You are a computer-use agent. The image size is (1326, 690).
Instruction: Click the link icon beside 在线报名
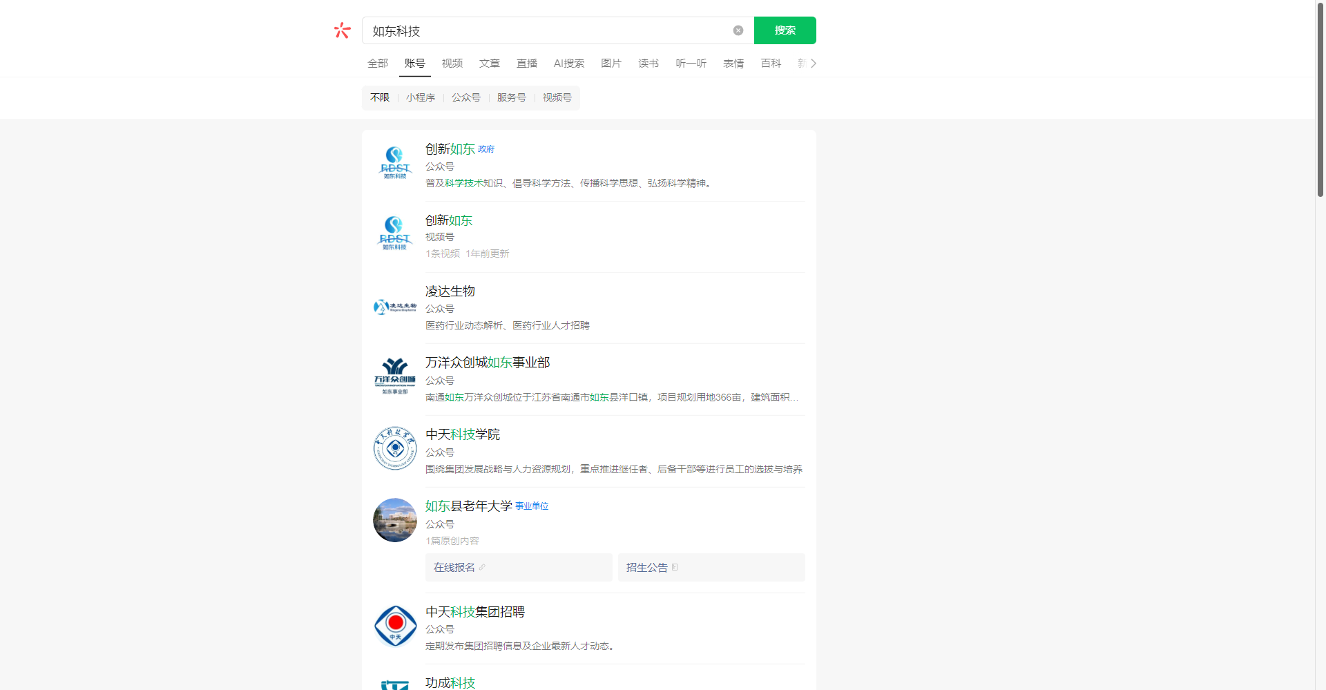click(x=482, y=567)
